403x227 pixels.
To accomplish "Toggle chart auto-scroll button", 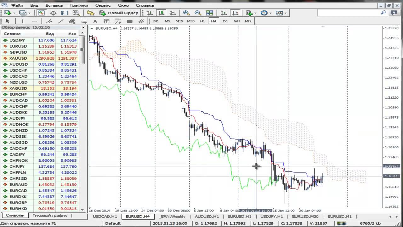I will [x=224, y=13].
